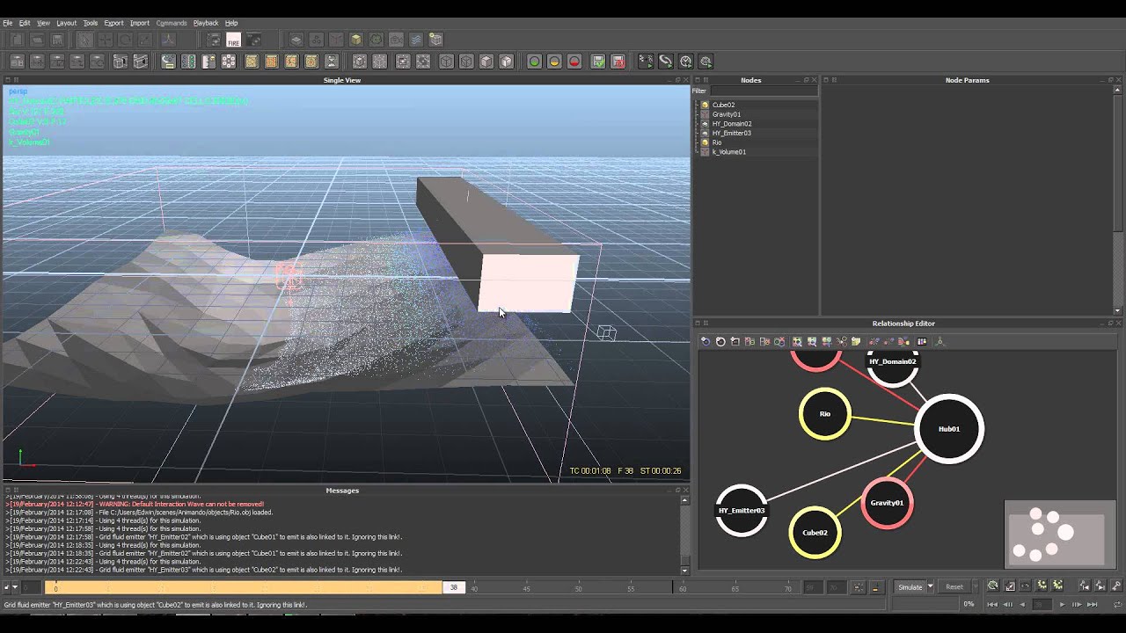Click the Reset button
This screenshot has height=633, width=1126.
[954, 587]
